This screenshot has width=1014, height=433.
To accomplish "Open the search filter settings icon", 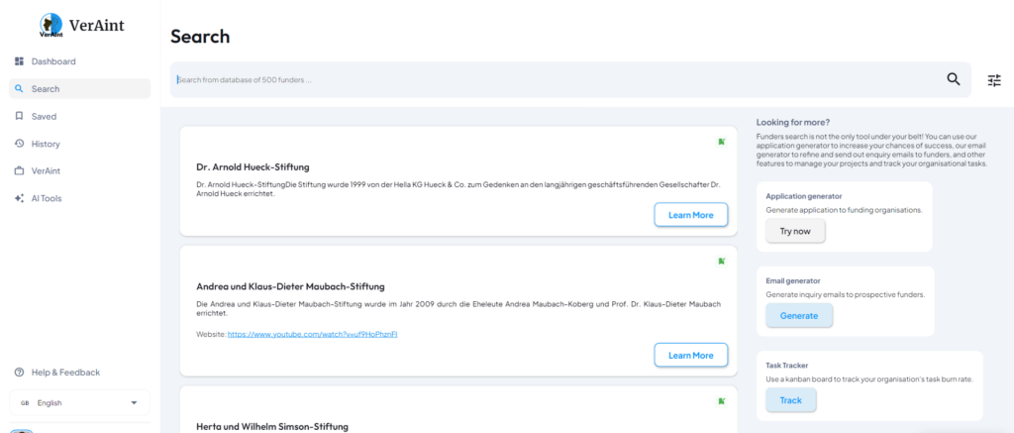I will coord(994,80).
